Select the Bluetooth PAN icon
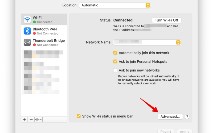Screen dimensions: 213x133 click(x=27, y=31)
